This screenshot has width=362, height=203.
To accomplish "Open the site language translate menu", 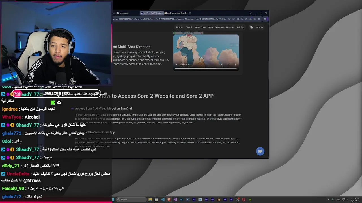I will coord(251,27).
